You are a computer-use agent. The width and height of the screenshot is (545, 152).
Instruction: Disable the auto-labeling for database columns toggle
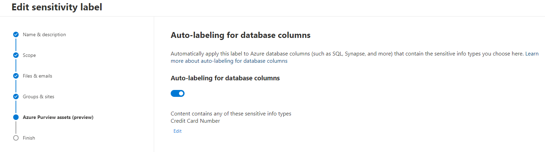click(x=178, y=93)
